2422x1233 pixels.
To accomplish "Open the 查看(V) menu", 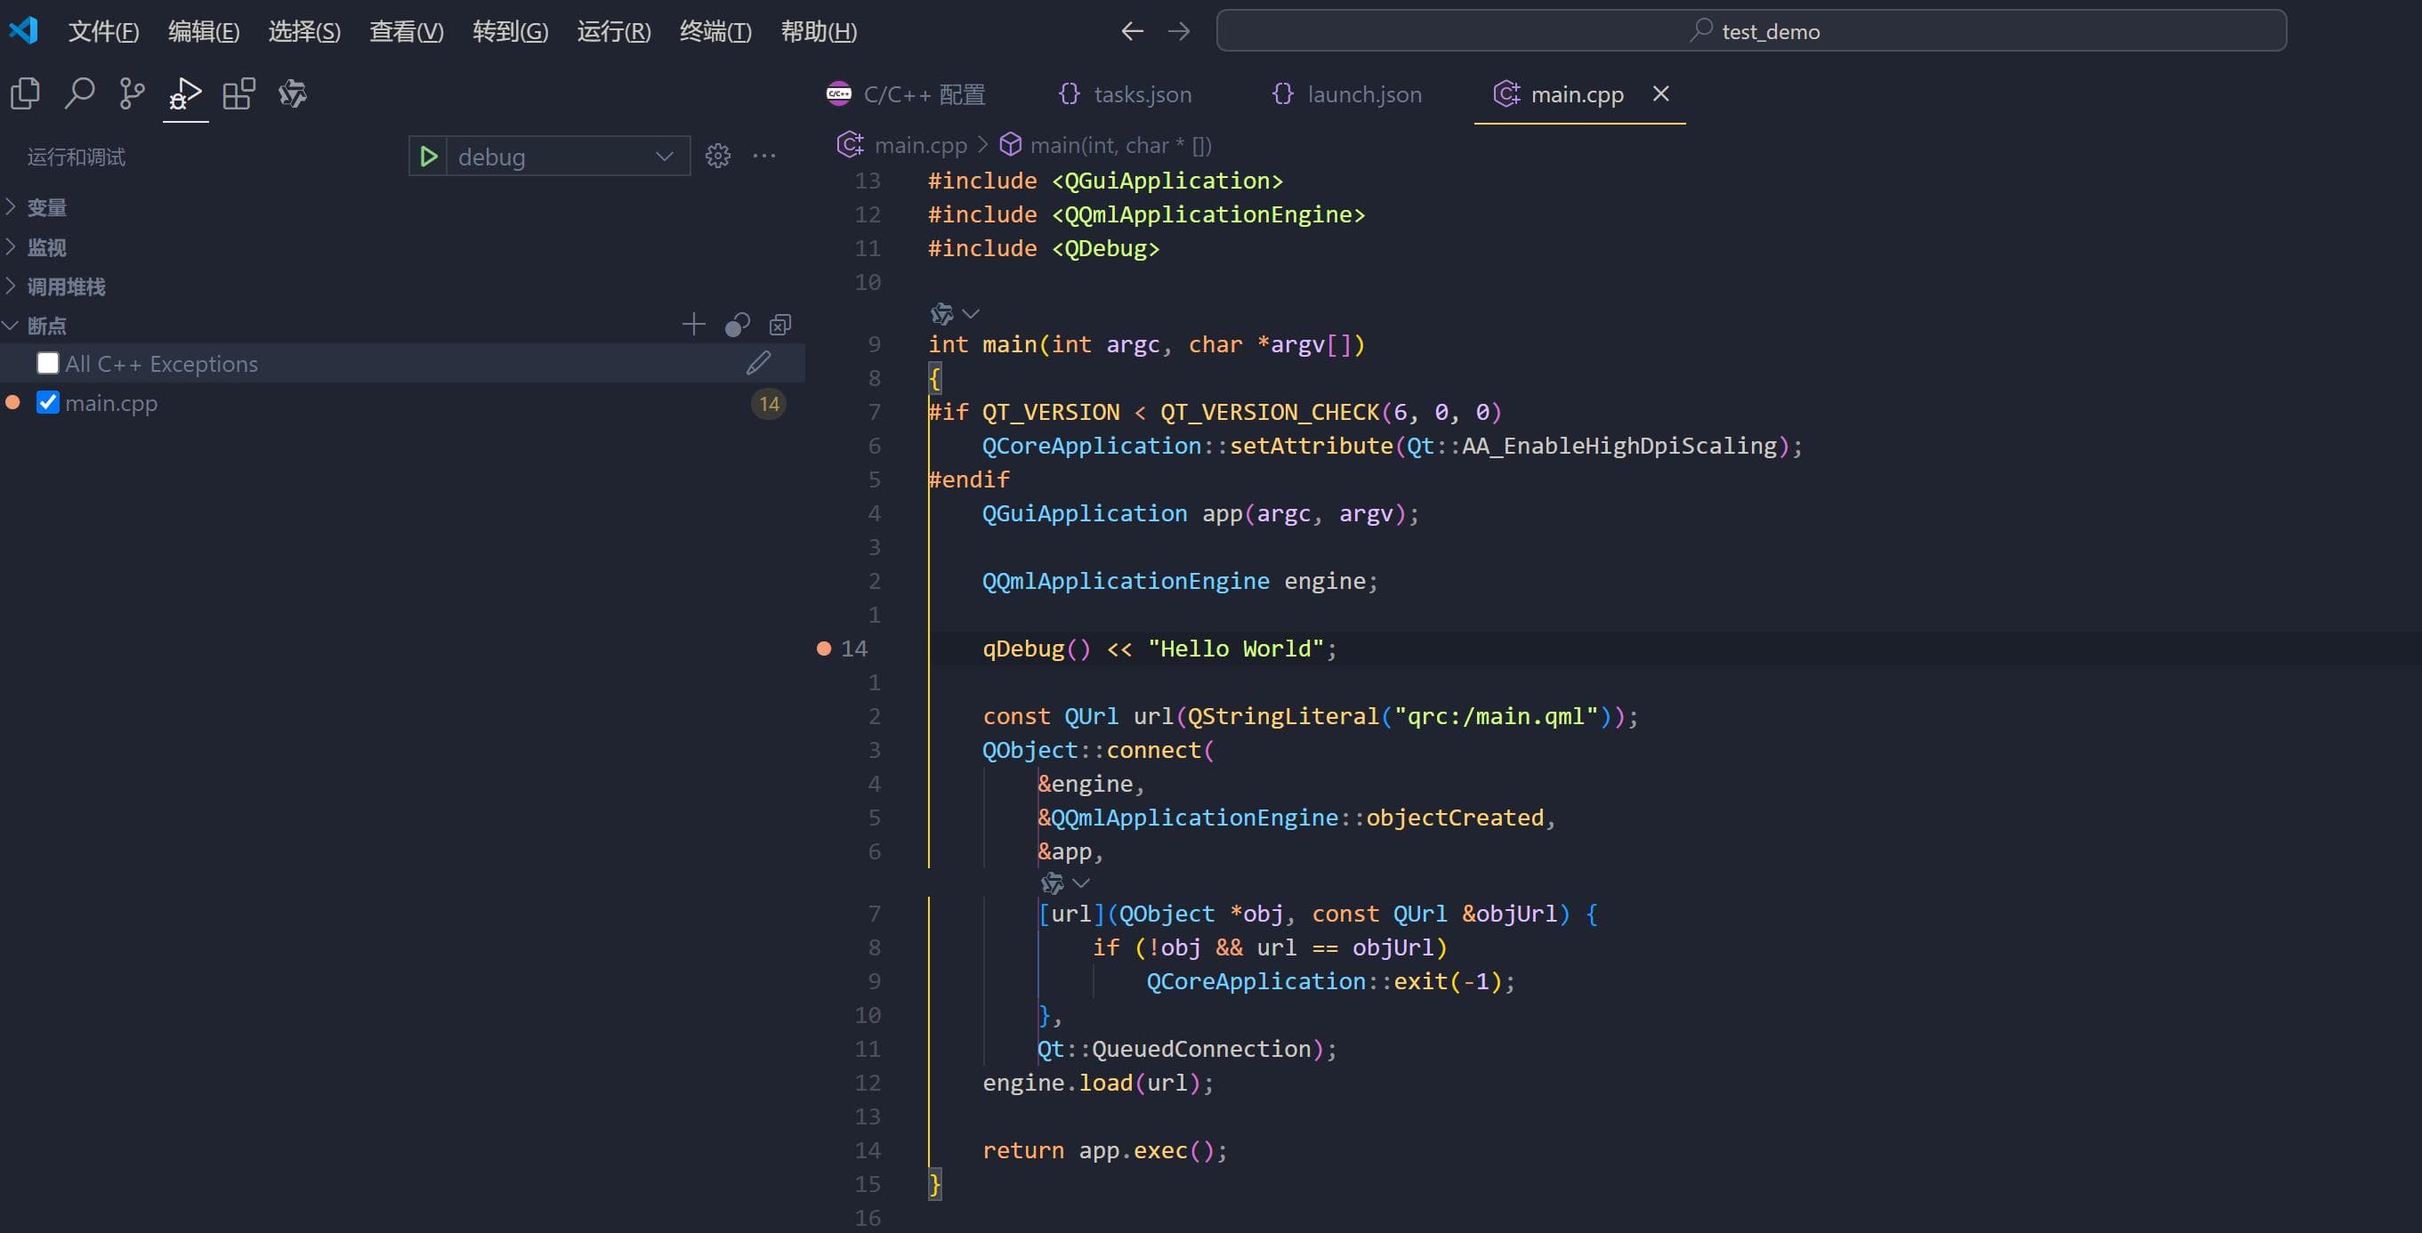I will click(x=406, y=31).
